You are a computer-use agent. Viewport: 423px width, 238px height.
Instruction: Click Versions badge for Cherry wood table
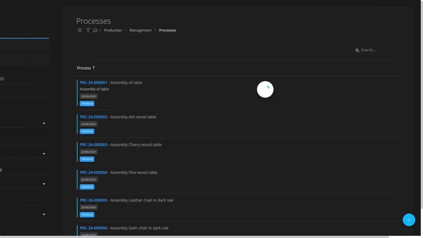coord(87,159)
